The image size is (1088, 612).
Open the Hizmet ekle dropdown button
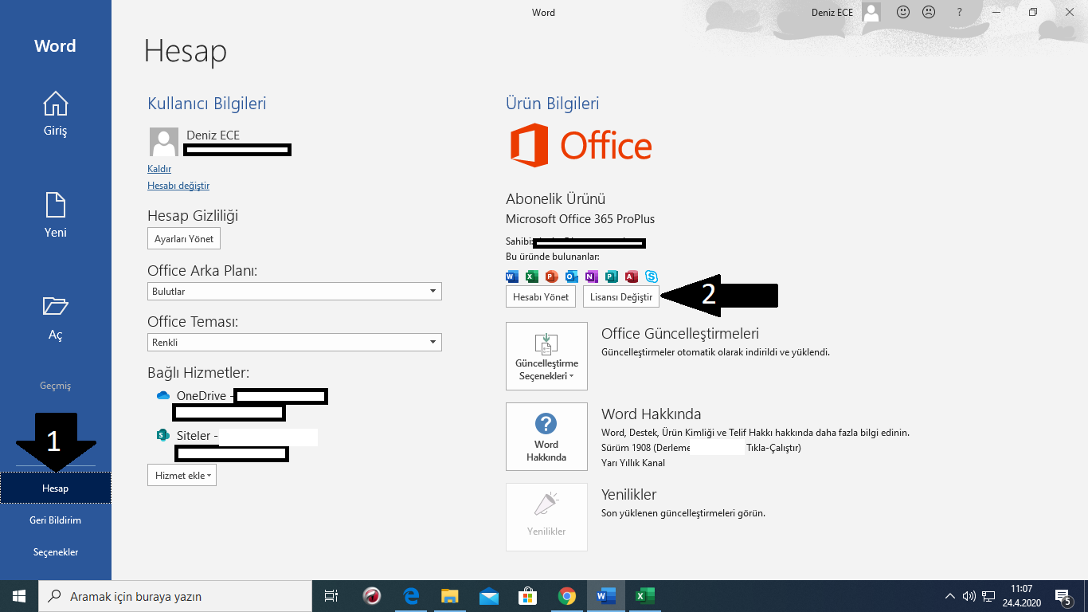[182, 475]
